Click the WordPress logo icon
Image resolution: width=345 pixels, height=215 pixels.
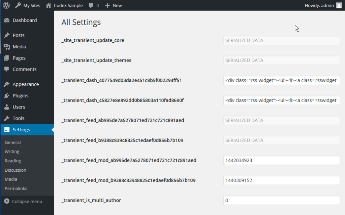pyautogui.click(x=6, y=5)
